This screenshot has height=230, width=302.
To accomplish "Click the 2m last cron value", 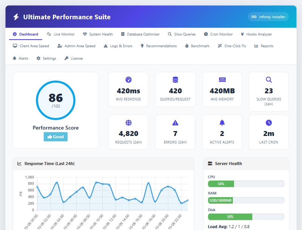I will 269,134.
